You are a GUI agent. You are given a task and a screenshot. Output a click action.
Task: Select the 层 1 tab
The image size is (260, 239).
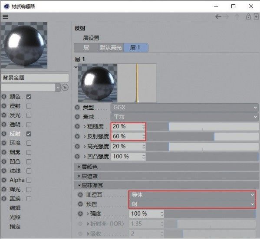click(x=136, y=48)
